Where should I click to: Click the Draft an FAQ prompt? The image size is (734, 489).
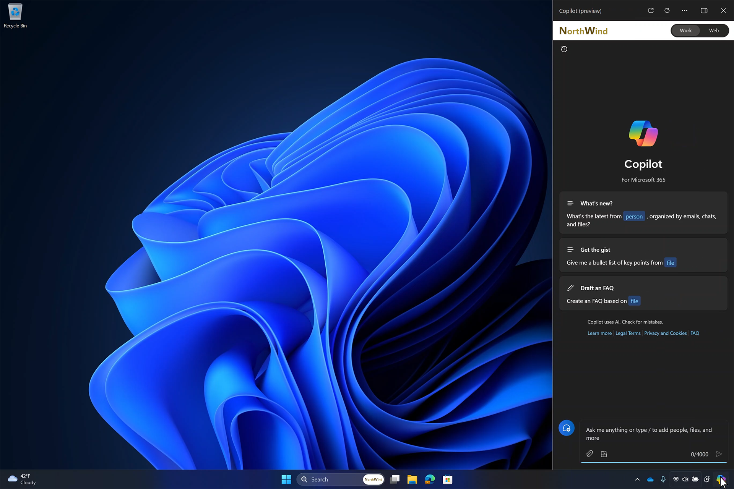643,294
